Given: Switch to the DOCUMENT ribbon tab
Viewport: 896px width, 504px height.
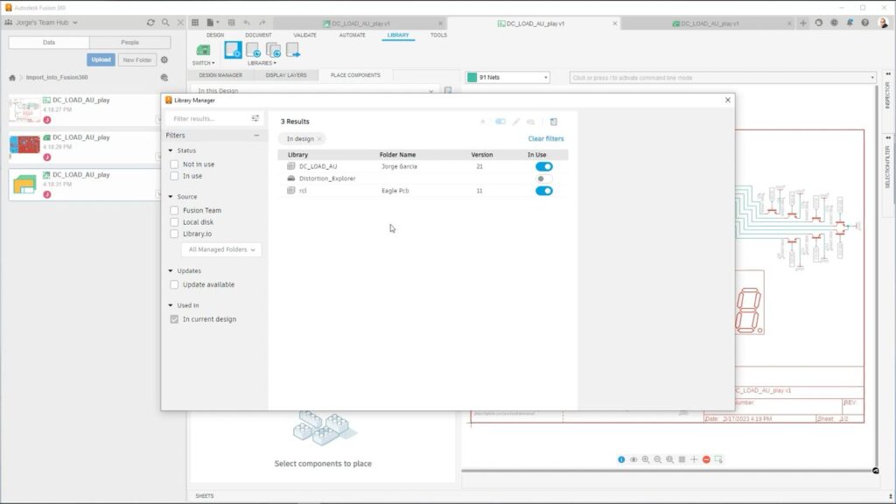Looking at the screenshot, I should tap(258, 35).
